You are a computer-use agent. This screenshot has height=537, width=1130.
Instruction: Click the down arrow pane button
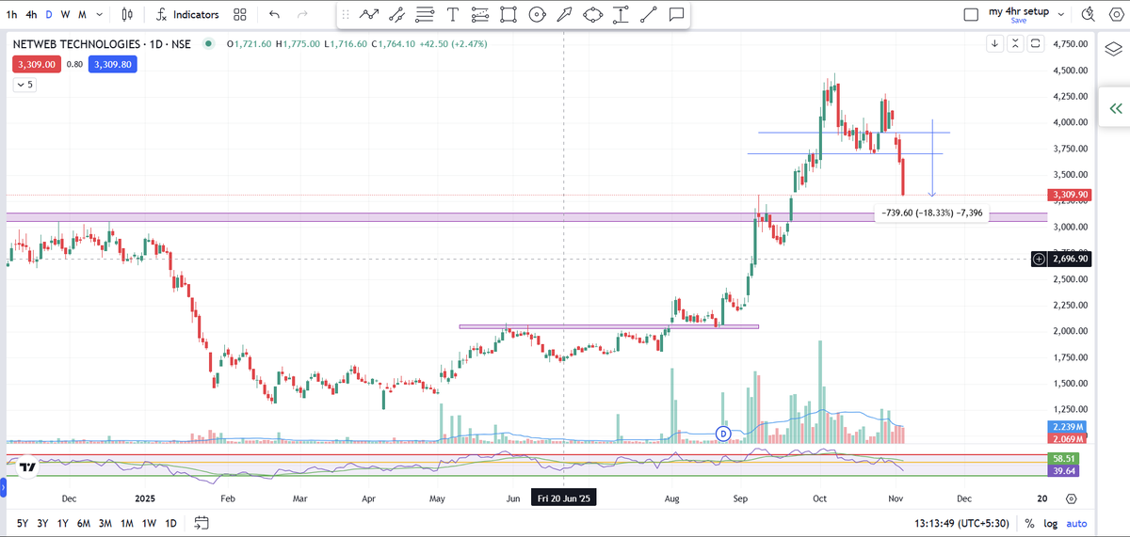point(995,43)
